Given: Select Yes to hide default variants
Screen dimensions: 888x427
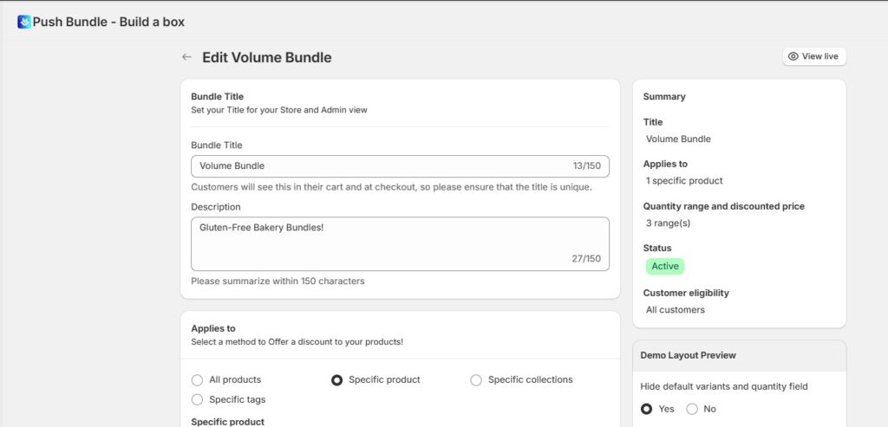Looking at the screenshot, I should coord(647,409).
